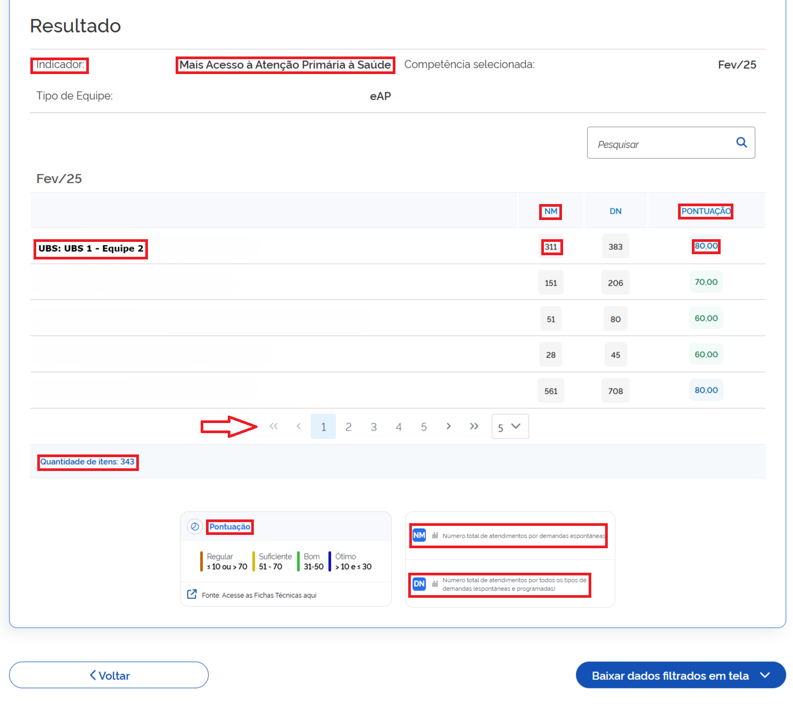Click the Regular orange legend marker

coord(202,562)
